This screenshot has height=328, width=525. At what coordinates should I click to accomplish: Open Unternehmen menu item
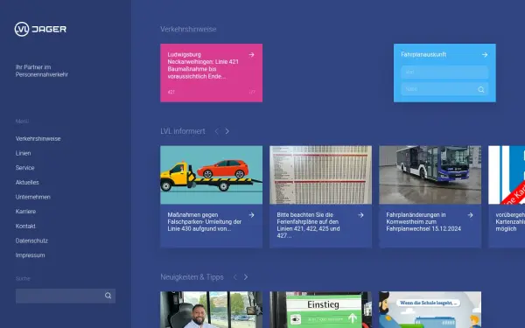[33, 197]
